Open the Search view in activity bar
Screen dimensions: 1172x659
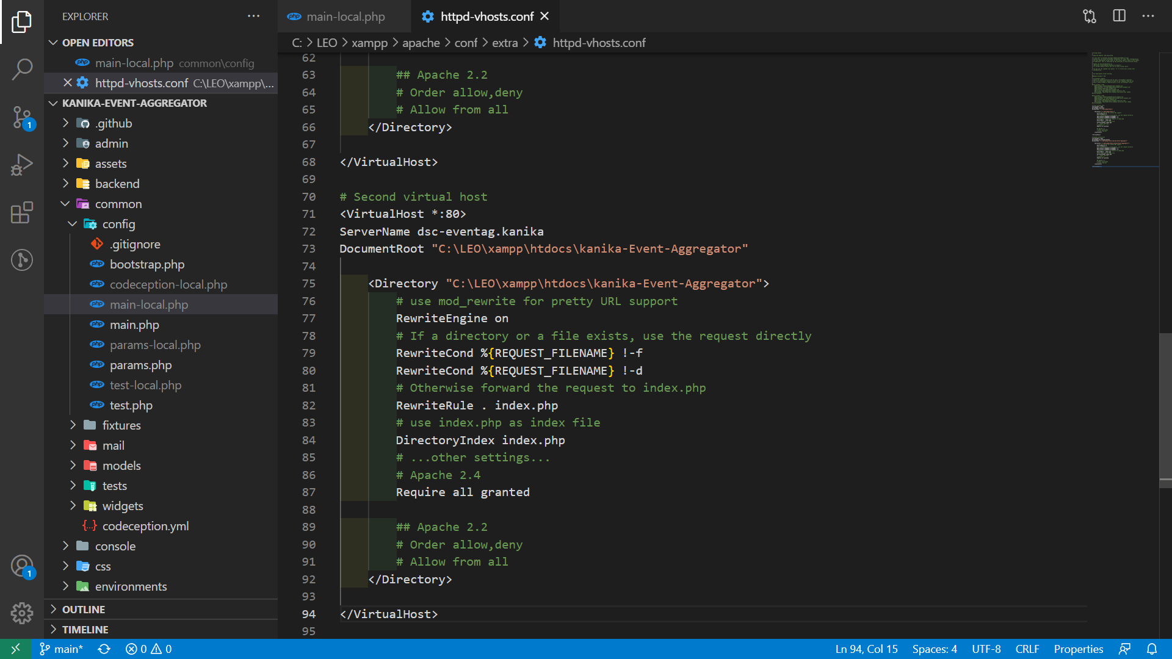tap(22, 69)
